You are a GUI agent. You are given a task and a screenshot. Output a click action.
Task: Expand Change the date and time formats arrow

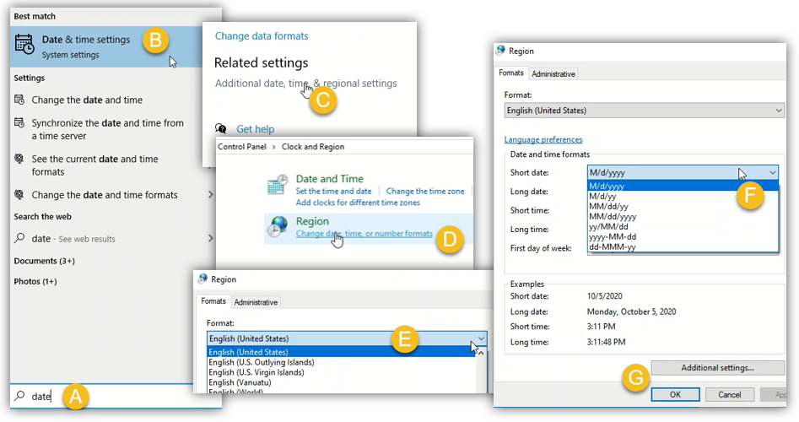(210, 195)
